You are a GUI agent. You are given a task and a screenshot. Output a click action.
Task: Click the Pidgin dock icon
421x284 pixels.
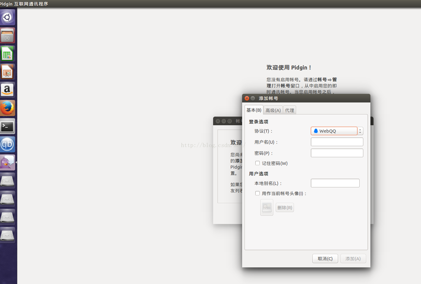click(x=7, y=162)
